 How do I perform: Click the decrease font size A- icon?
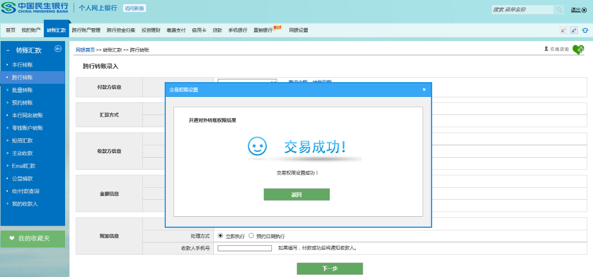pos(563,30)
